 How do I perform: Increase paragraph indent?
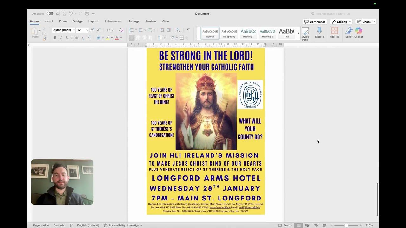click(x=169, y=30)
